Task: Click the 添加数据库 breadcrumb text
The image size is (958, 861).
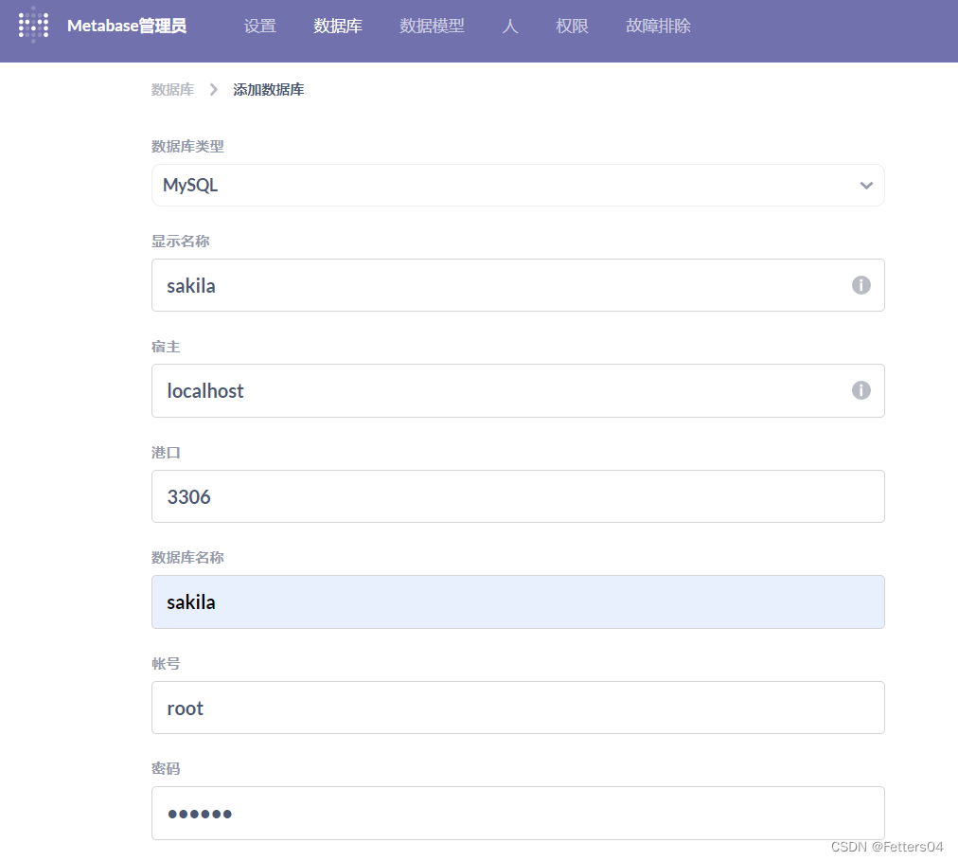Action: pyautogui.click(x=268, y=90)
